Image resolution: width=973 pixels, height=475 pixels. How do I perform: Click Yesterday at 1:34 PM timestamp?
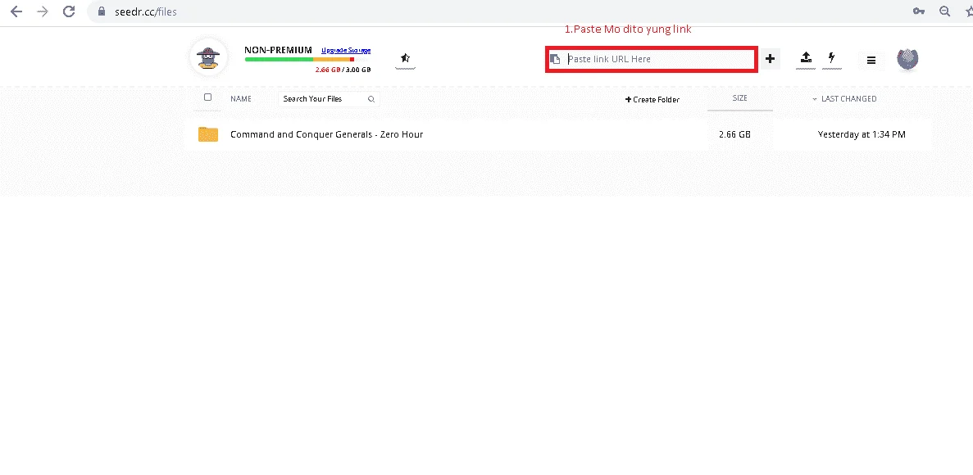[x=862, y=134]
